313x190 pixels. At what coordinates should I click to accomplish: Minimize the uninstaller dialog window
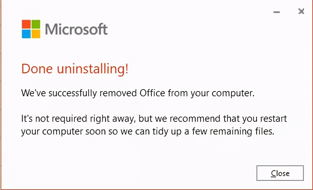pos(276,12)
